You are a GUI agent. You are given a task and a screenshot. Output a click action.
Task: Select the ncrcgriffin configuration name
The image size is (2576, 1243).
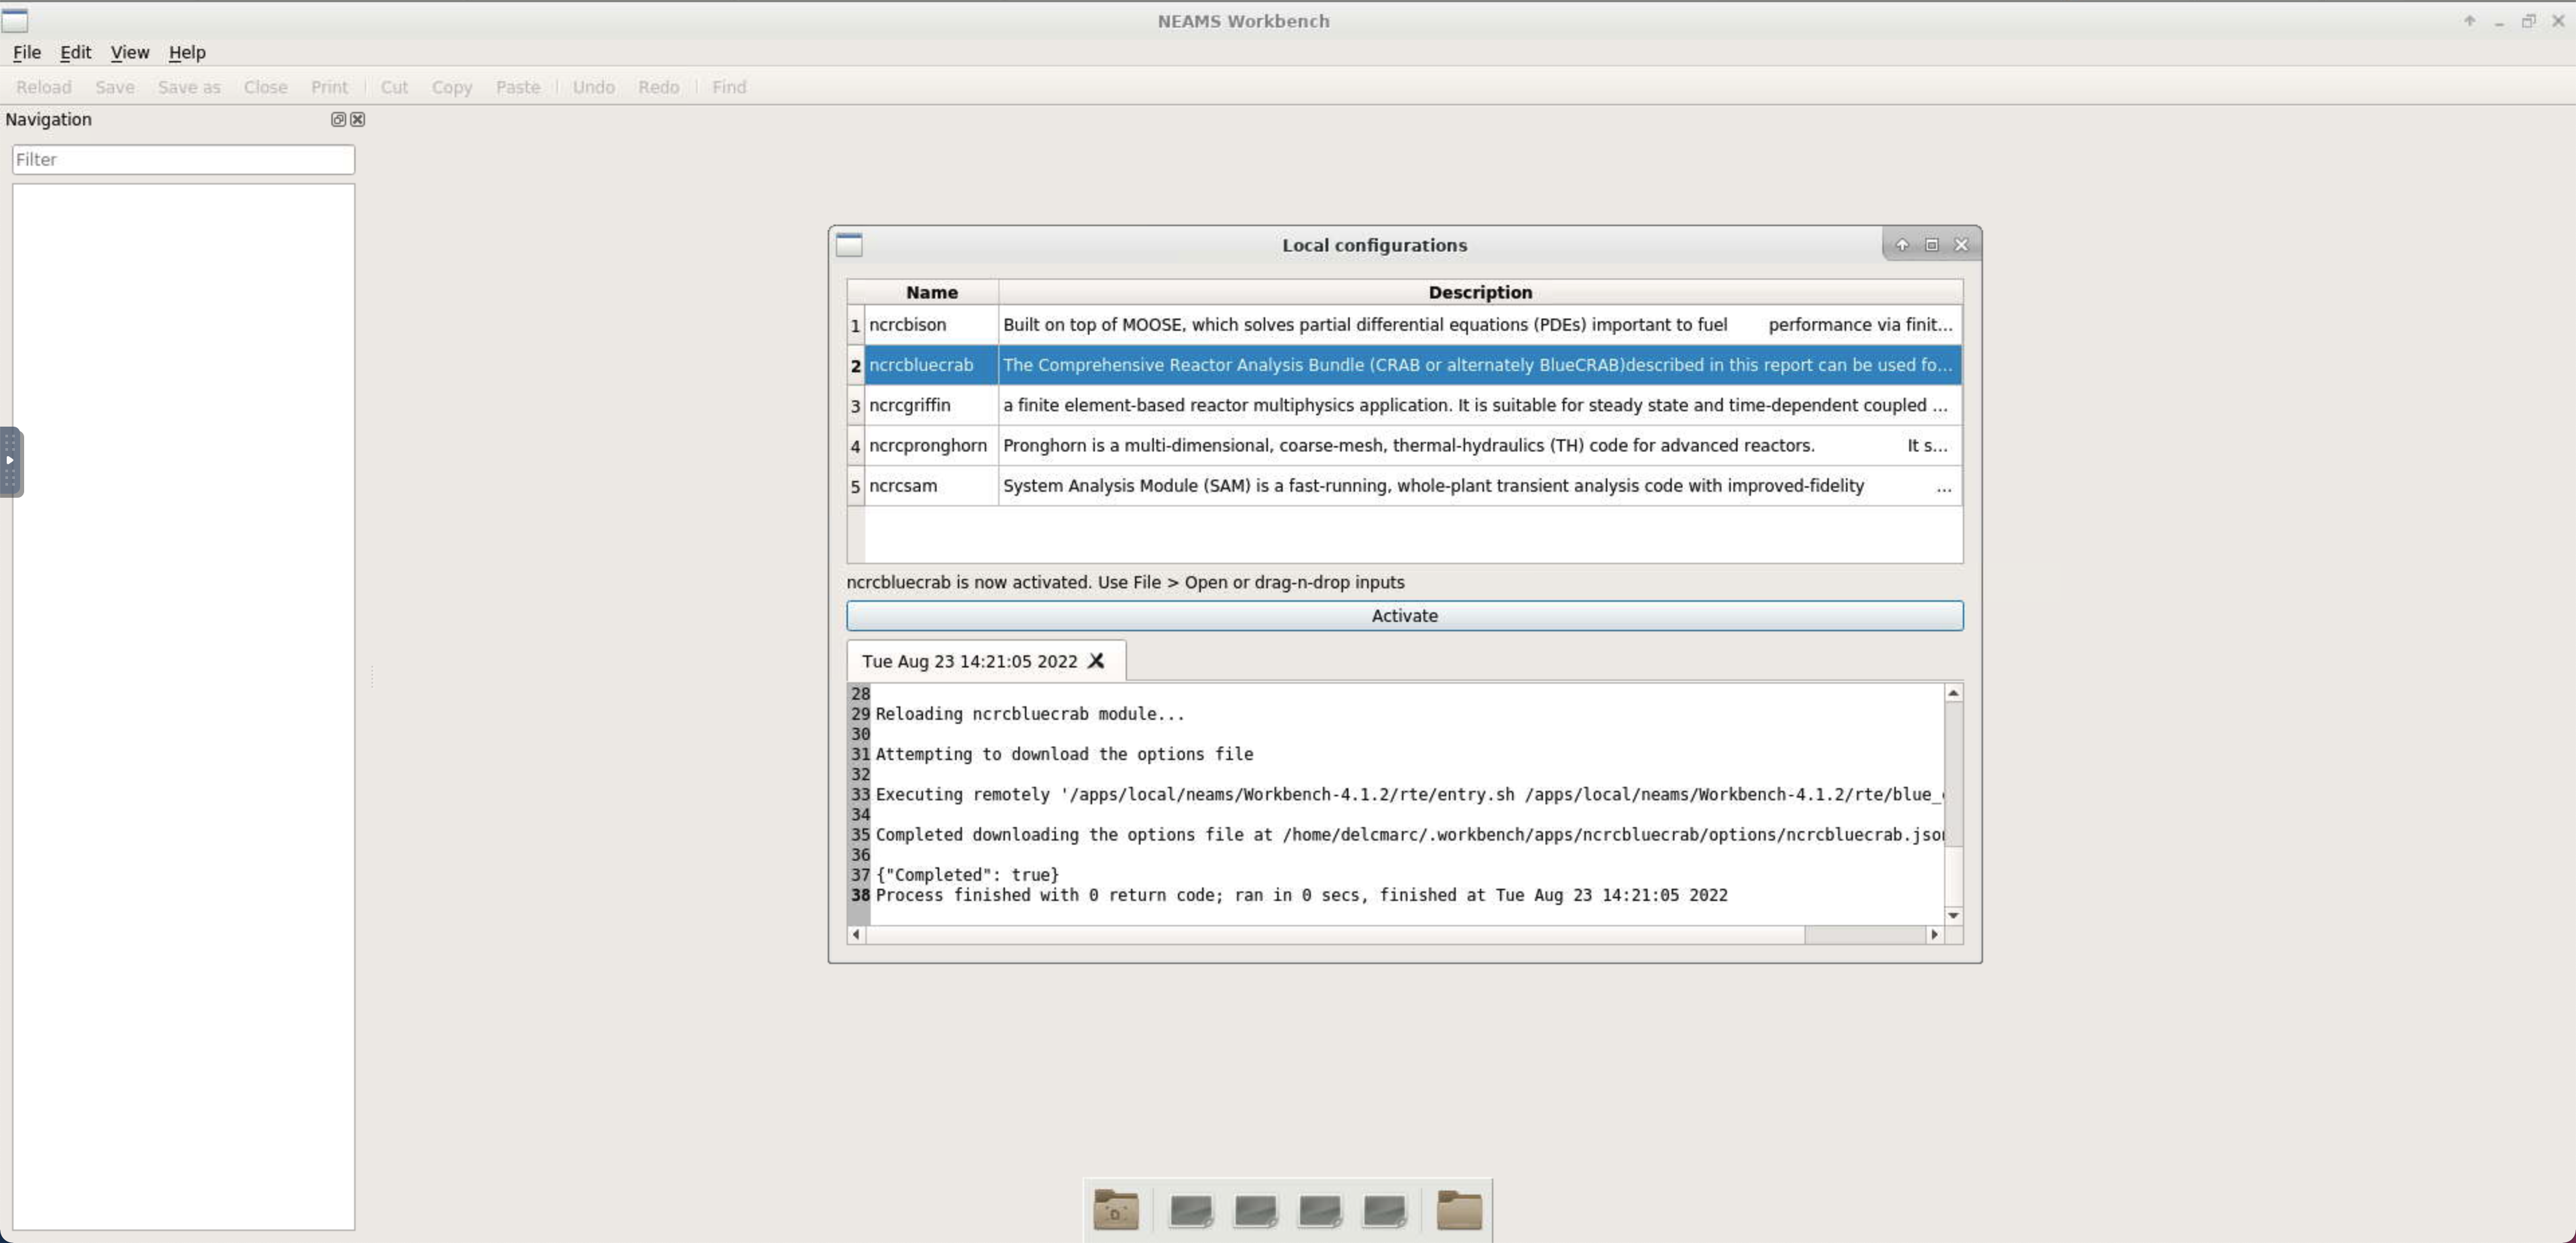[x=931, y=405]
